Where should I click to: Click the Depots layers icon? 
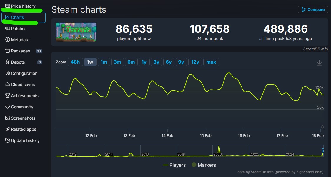[8, 62]
